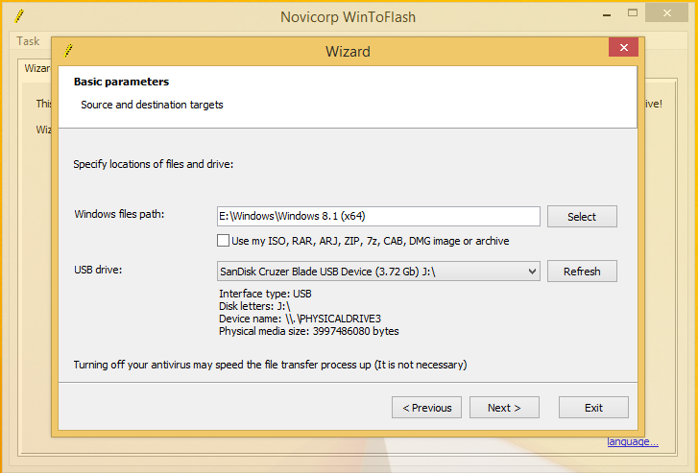Click the antivirus speed tip text
This screenshot has width=698, height=473.
(270, 365)
